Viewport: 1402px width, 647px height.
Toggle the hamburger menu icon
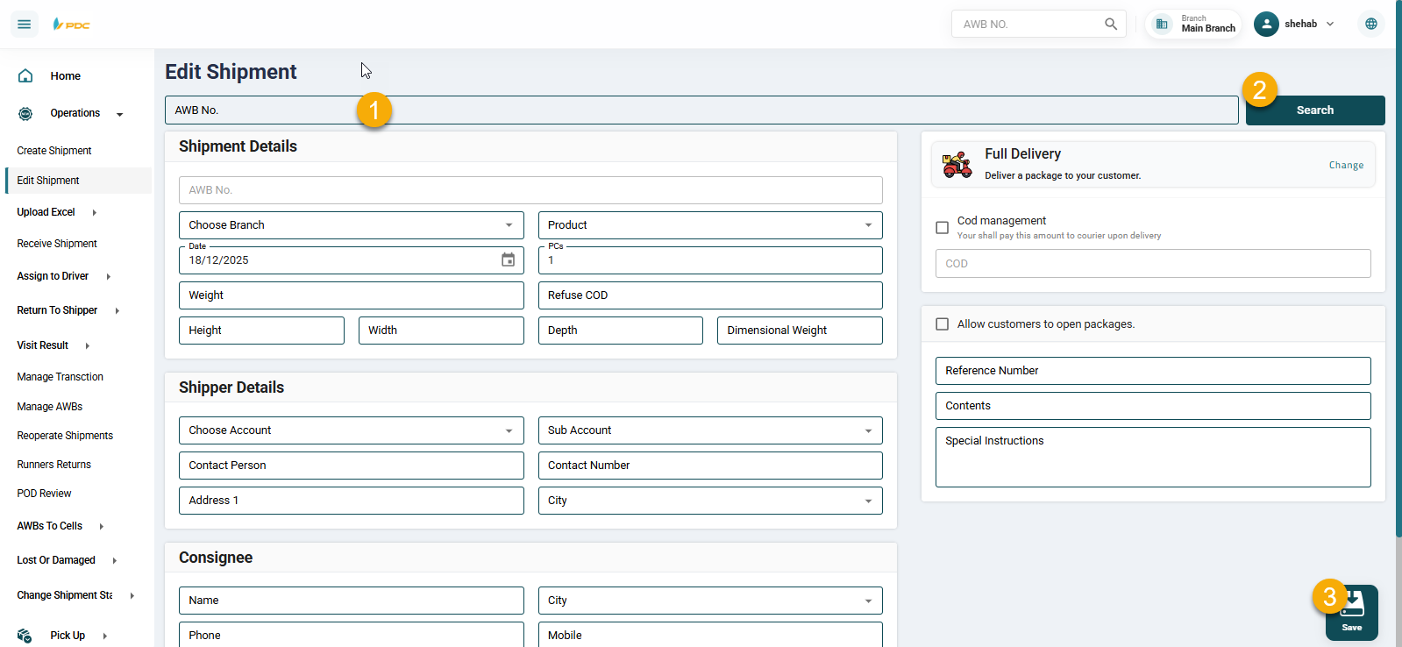(x=25, y=24)
